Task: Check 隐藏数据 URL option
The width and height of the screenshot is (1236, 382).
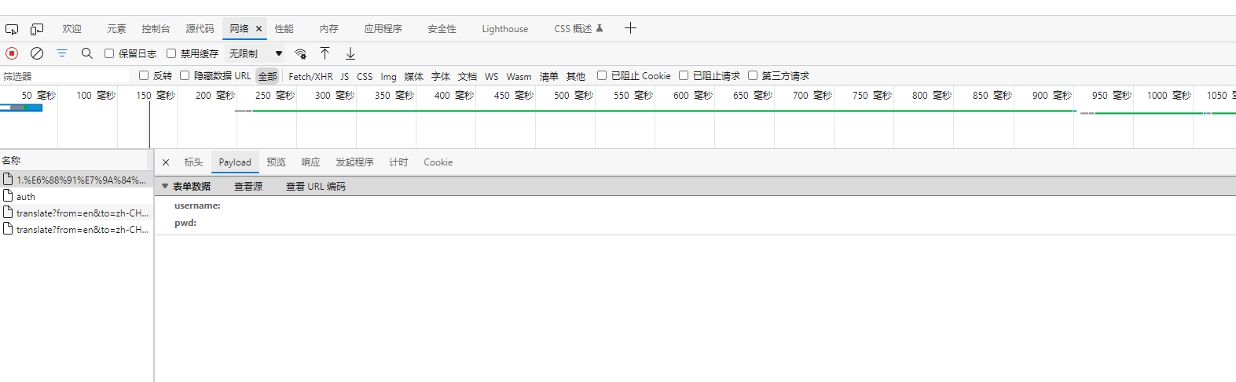Action: point(185,75)
